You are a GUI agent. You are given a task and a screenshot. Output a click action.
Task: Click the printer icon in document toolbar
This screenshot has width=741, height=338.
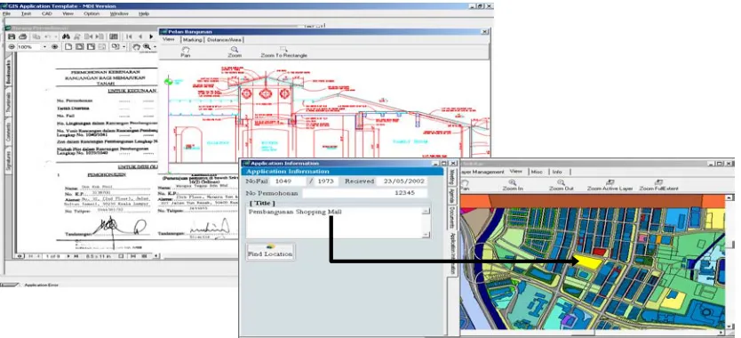pyautogui.click(x=22, y=36)
